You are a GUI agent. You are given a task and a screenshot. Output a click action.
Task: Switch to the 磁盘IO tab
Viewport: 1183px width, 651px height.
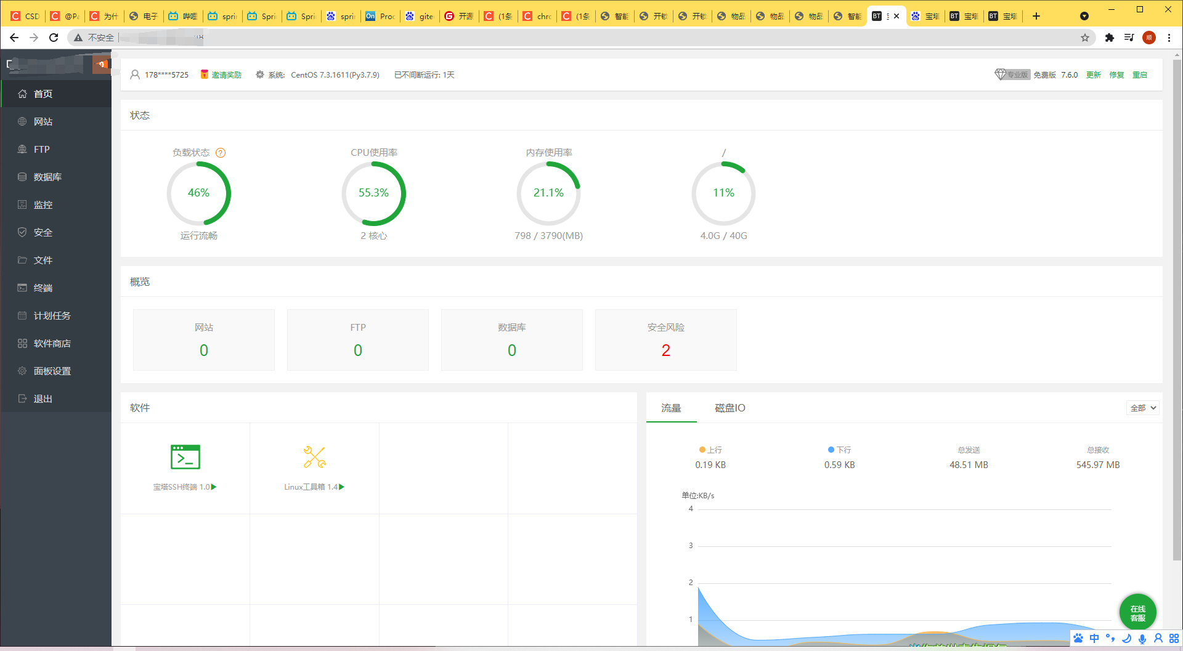(730, 408)
